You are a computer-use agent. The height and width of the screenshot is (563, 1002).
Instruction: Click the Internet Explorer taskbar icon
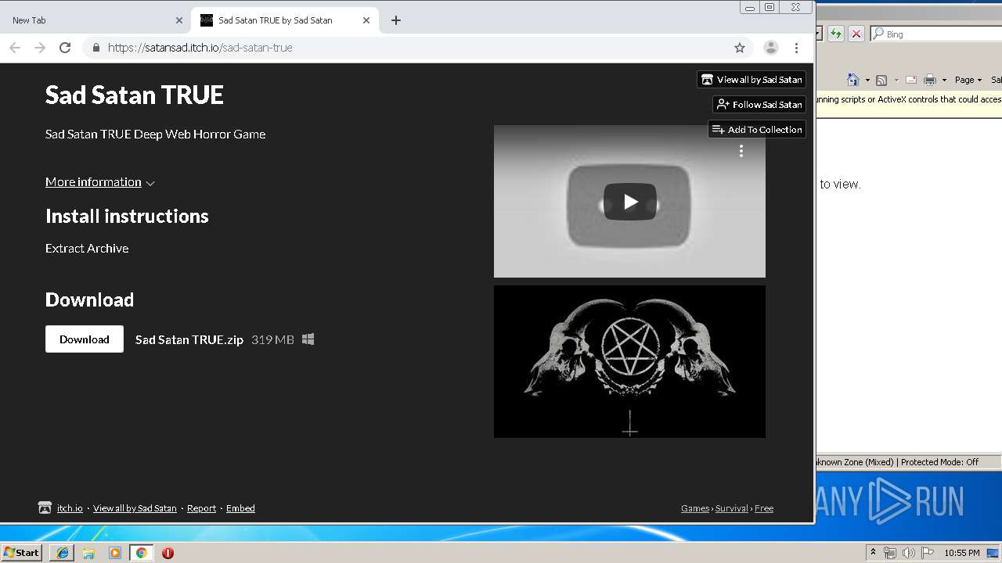pos(63,553)
